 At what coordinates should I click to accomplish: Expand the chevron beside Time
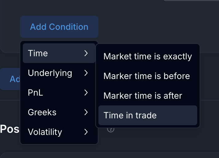[x=86, y=53]
